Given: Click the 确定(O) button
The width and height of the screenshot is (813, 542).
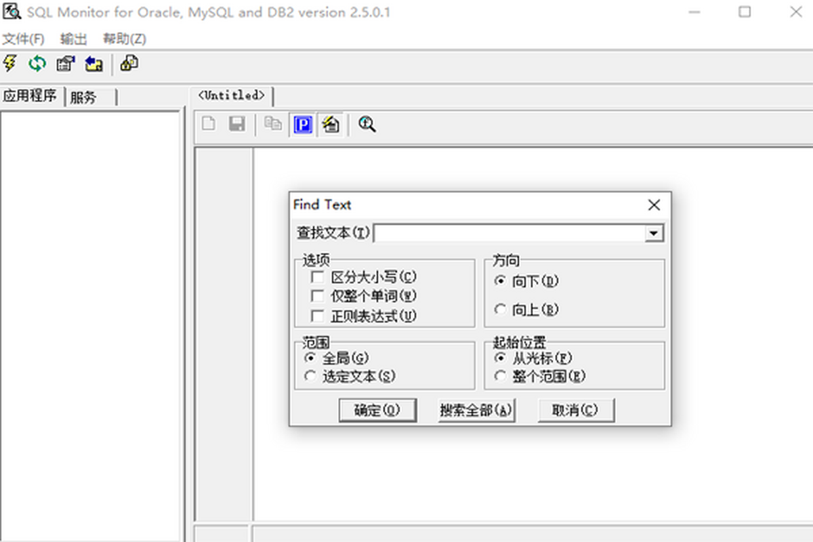Looking at the screenshot, I should pyautogui.click(x=377, y=411).
